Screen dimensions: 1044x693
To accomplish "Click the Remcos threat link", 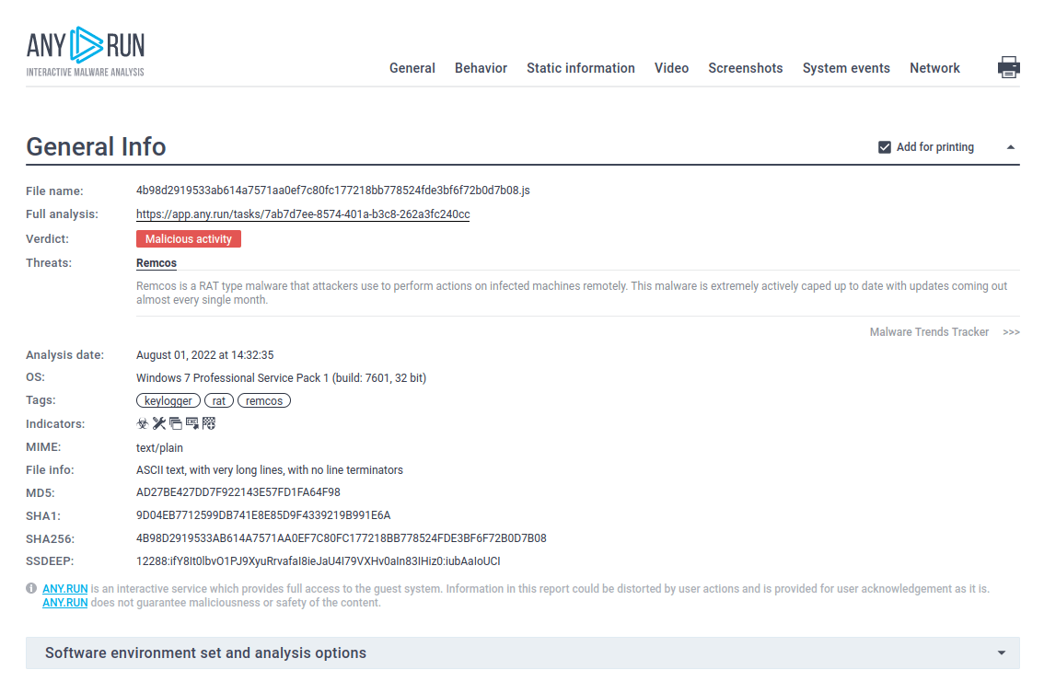I will pyautogui.click(x=157, y=263).
